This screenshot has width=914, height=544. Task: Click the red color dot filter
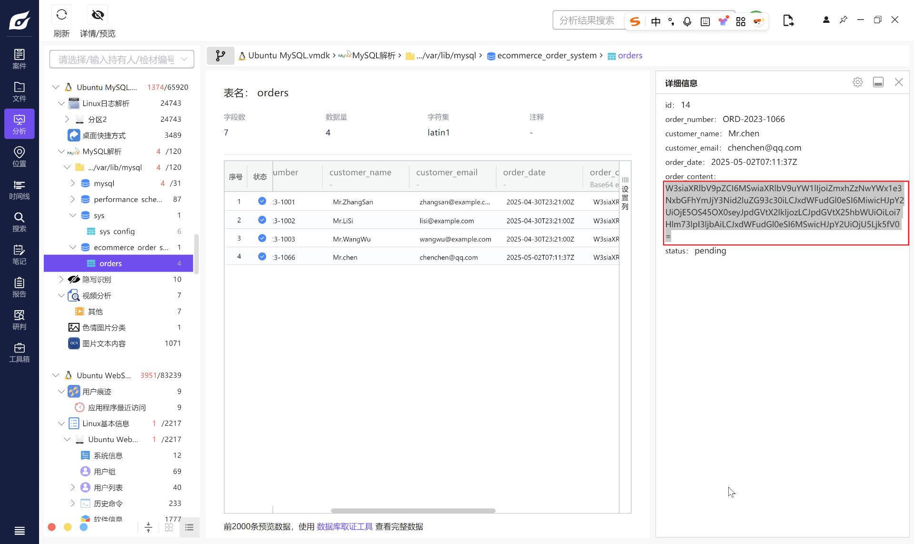(52, 527)
